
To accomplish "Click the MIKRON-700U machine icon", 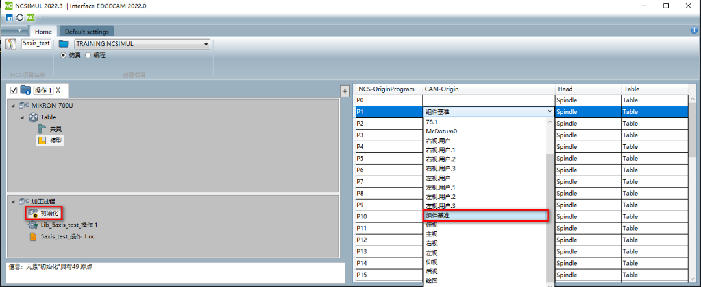I will 24,106.
